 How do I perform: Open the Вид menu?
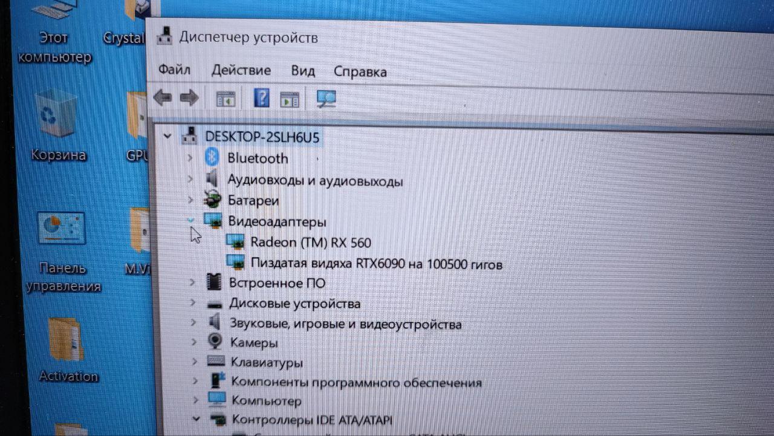(303, 71)
